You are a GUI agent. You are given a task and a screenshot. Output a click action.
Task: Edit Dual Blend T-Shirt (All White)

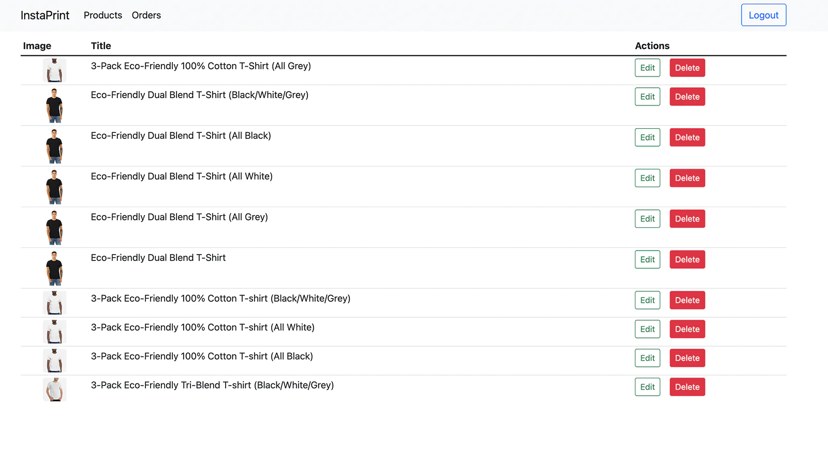(x=647, y=178)
